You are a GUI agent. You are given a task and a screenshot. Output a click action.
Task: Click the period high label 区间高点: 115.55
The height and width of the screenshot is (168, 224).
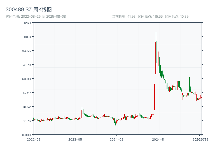coord(150,17)
